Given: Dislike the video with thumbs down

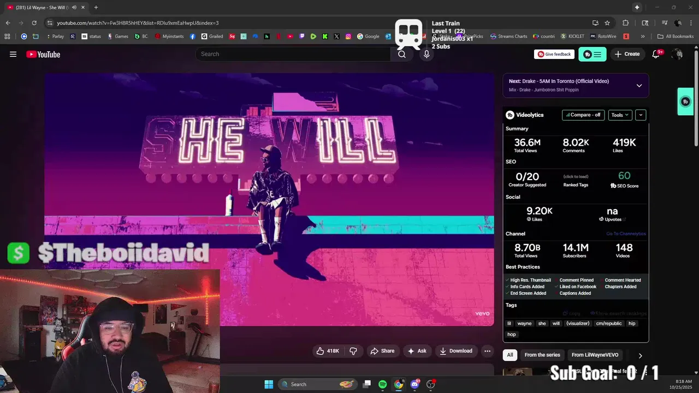Looking at the screenshot, I should 353,351.
